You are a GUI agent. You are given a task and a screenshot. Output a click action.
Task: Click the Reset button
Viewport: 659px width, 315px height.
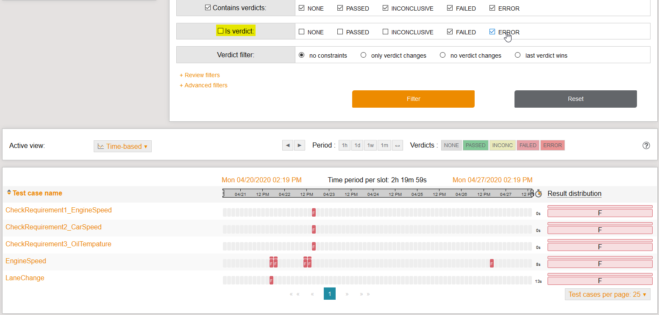click(575, 99)
